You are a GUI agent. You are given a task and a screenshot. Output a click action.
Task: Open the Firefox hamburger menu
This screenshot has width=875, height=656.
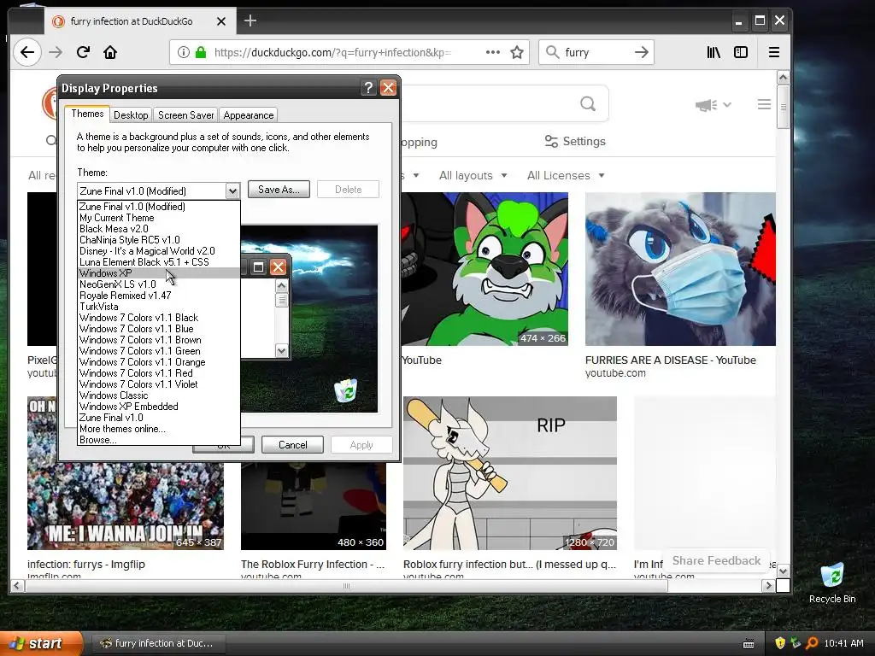(x=773, y=52)
